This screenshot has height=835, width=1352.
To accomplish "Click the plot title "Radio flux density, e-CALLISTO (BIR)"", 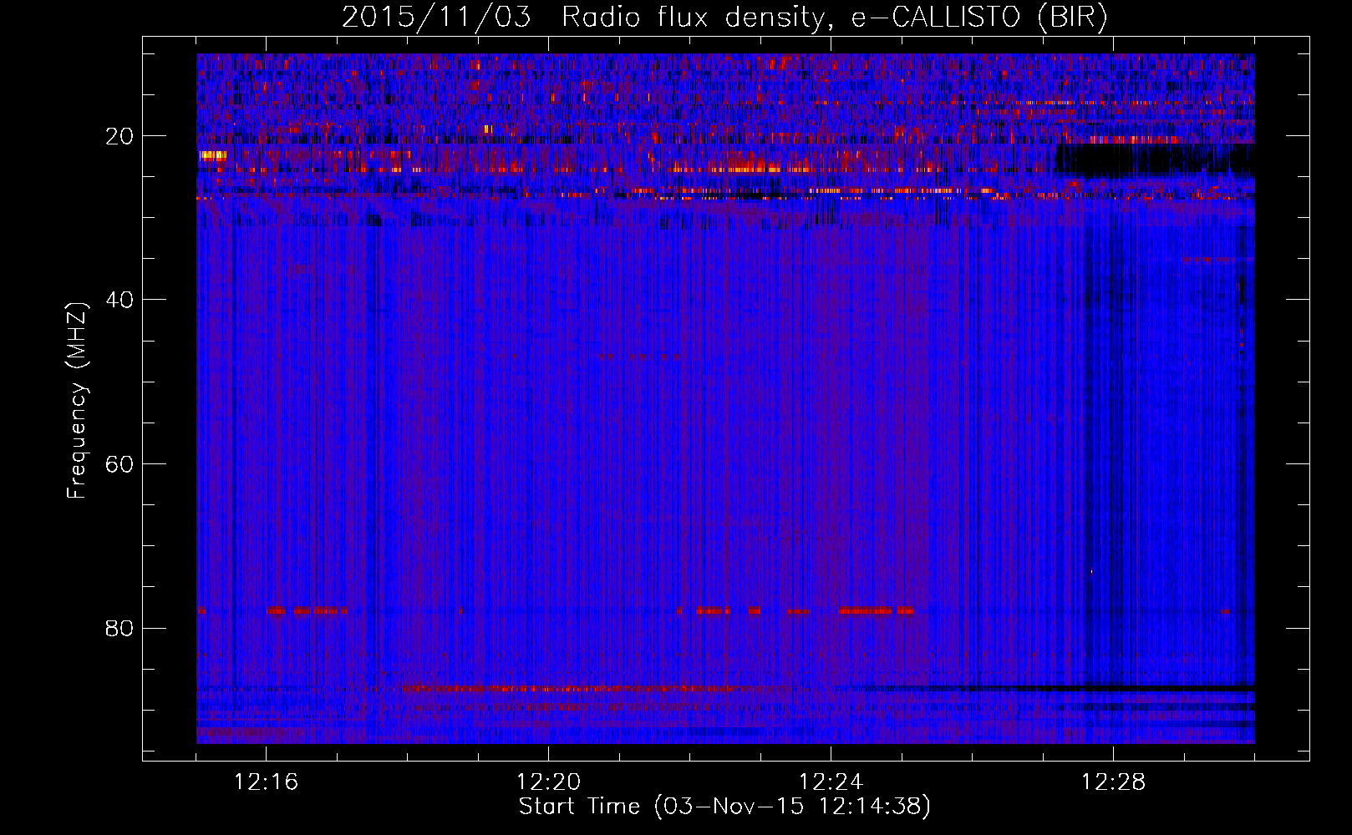I will point(834,18).
